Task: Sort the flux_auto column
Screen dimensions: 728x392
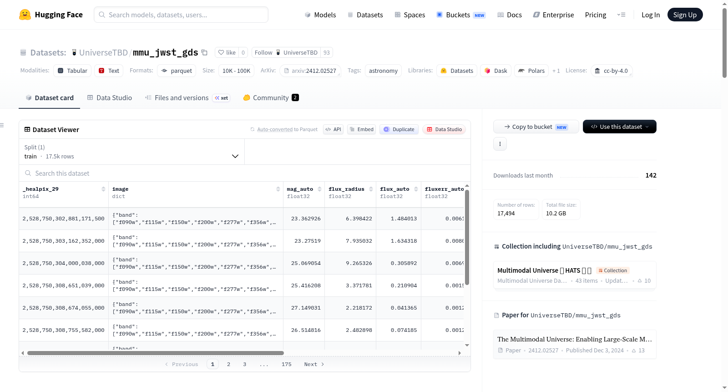Action: pyautogui.click(x=416, y=189)
